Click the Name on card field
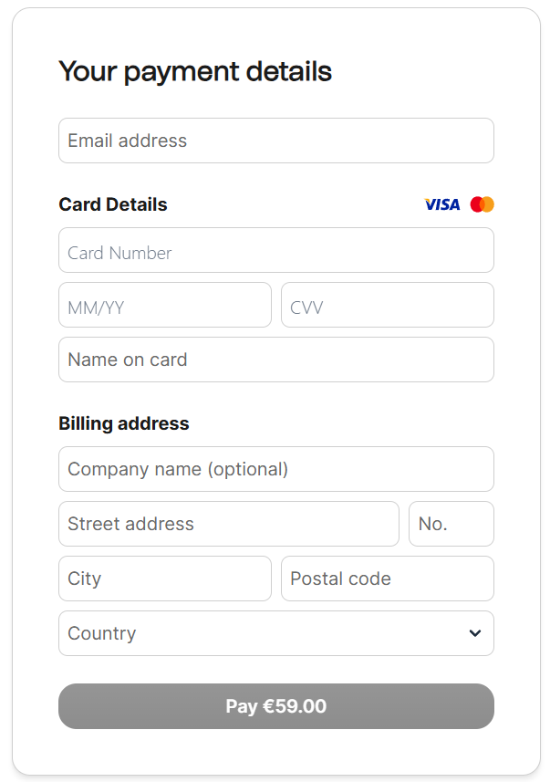 275,360
